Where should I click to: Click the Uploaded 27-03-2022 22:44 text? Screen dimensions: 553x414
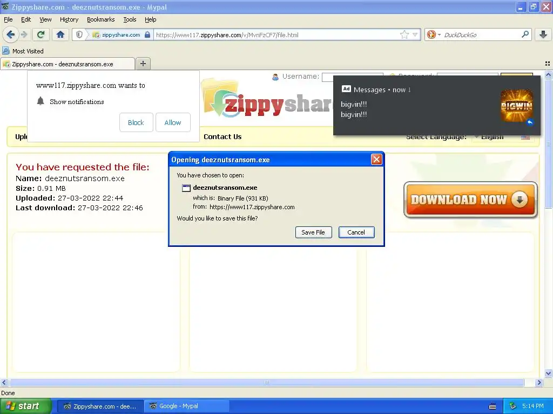pyautogui.click(x=70, y=198)
